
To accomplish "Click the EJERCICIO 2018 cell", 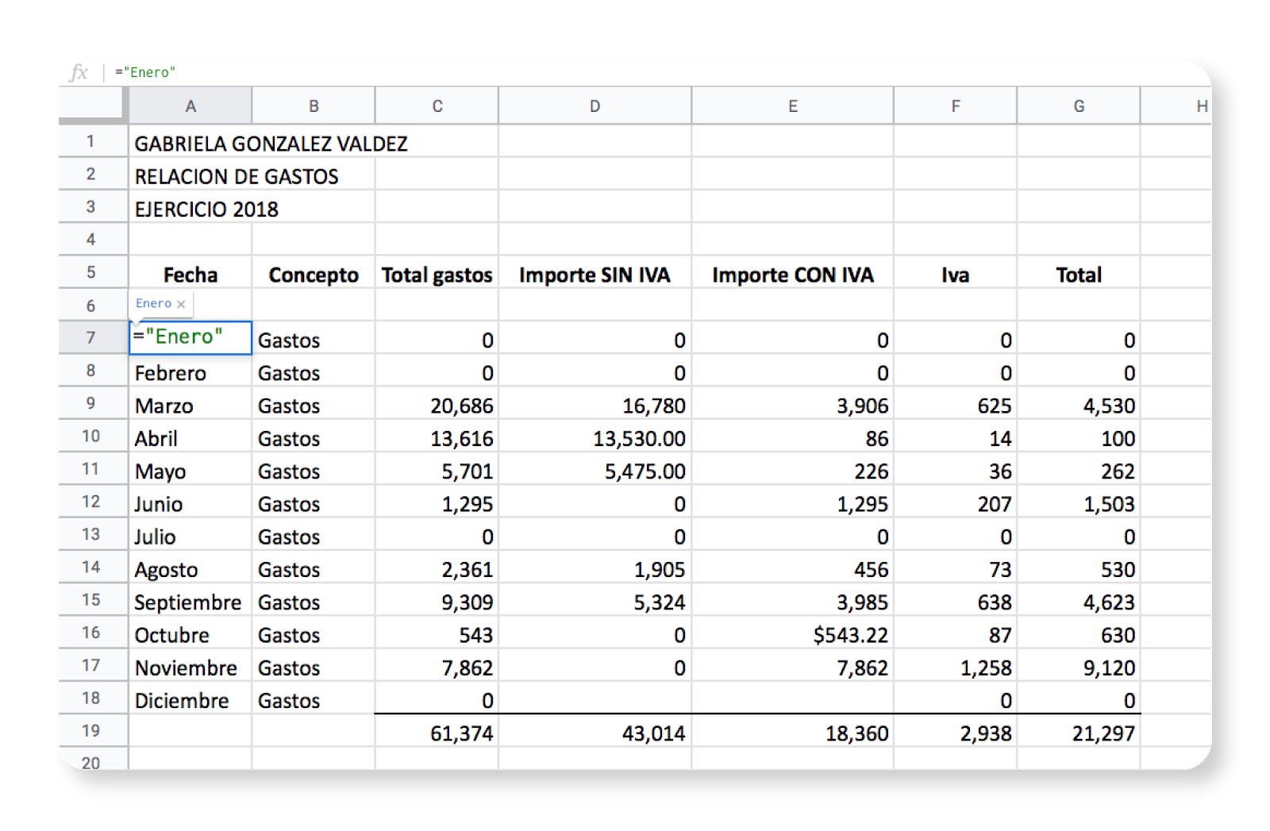I will tap(206, 210).
